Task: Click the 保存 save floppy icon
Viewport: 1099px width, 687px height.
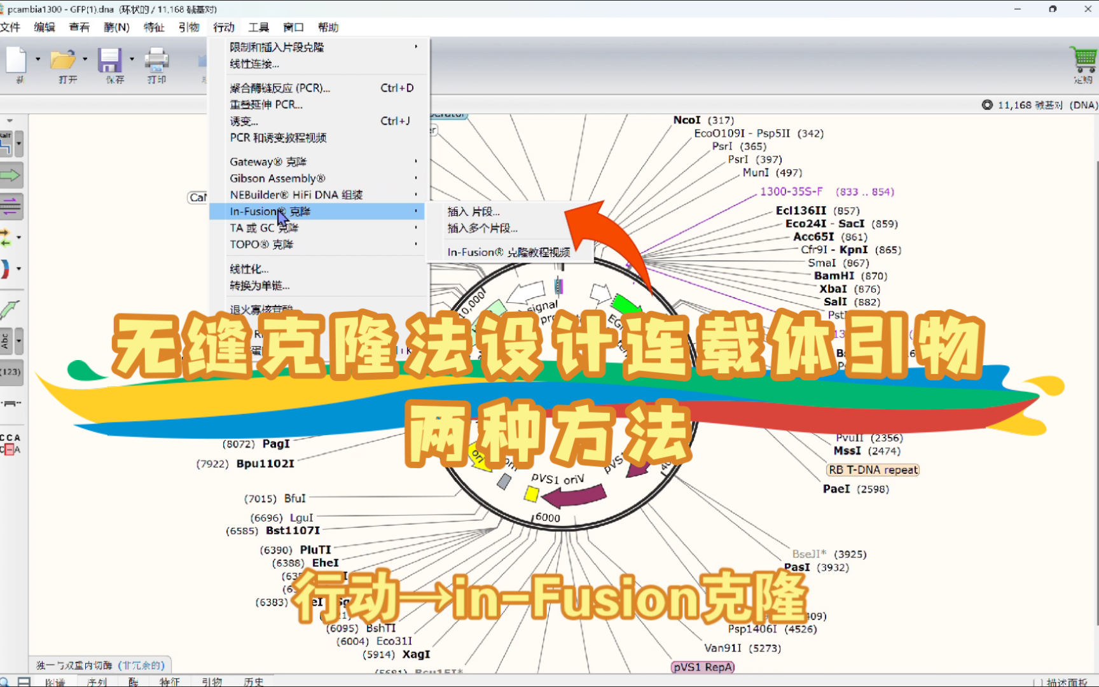Action: 109,60
